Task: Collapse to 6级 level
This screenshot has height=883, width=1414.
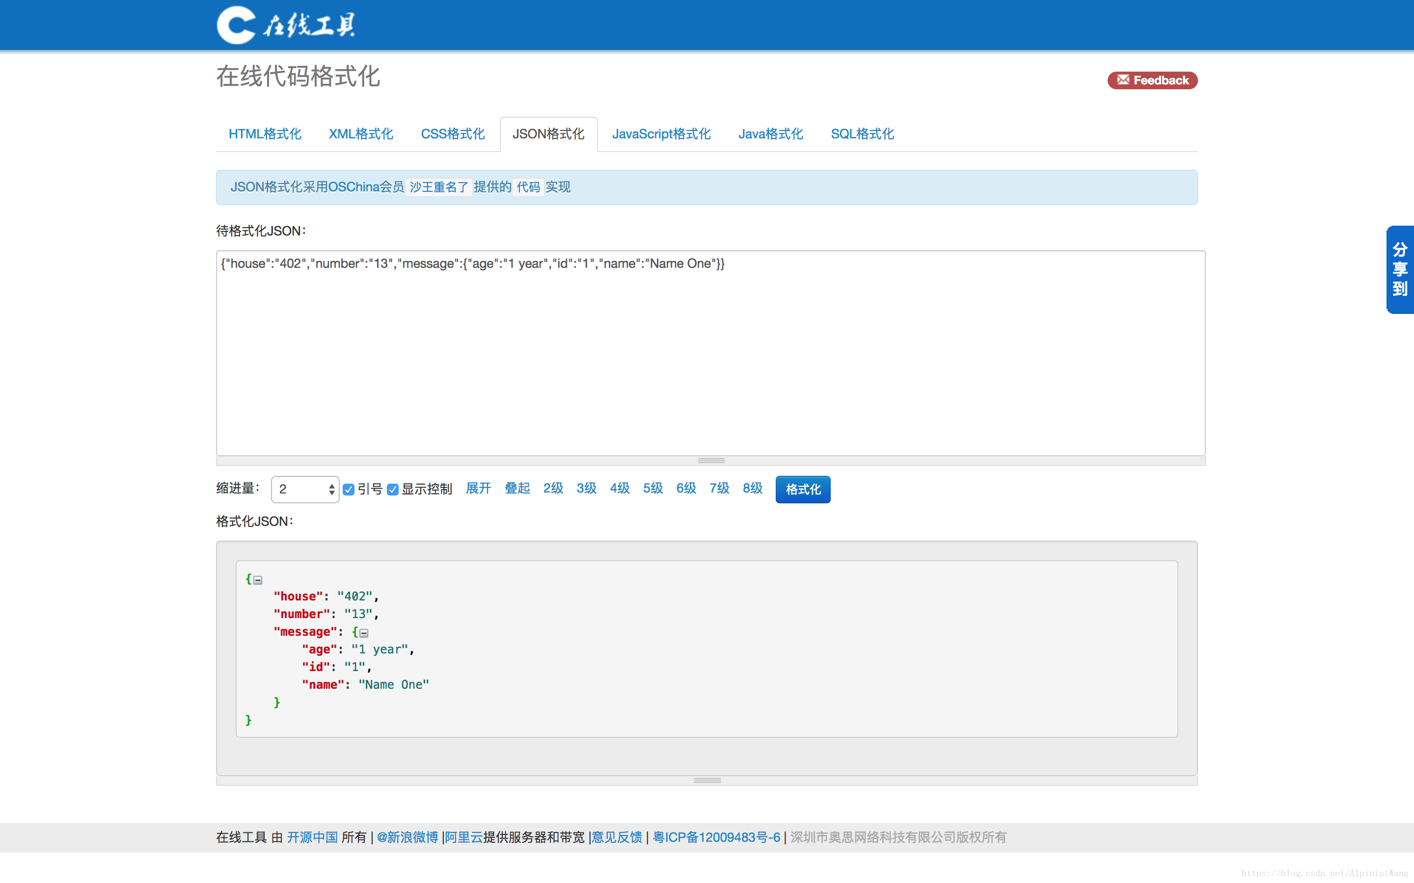Action: point(686,488)
